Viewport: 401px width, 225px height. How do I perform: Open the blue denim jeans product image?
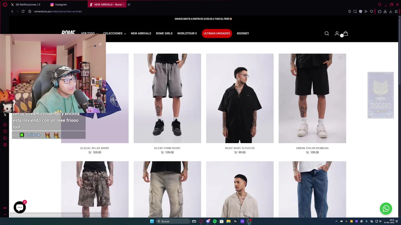coord(312,189)
